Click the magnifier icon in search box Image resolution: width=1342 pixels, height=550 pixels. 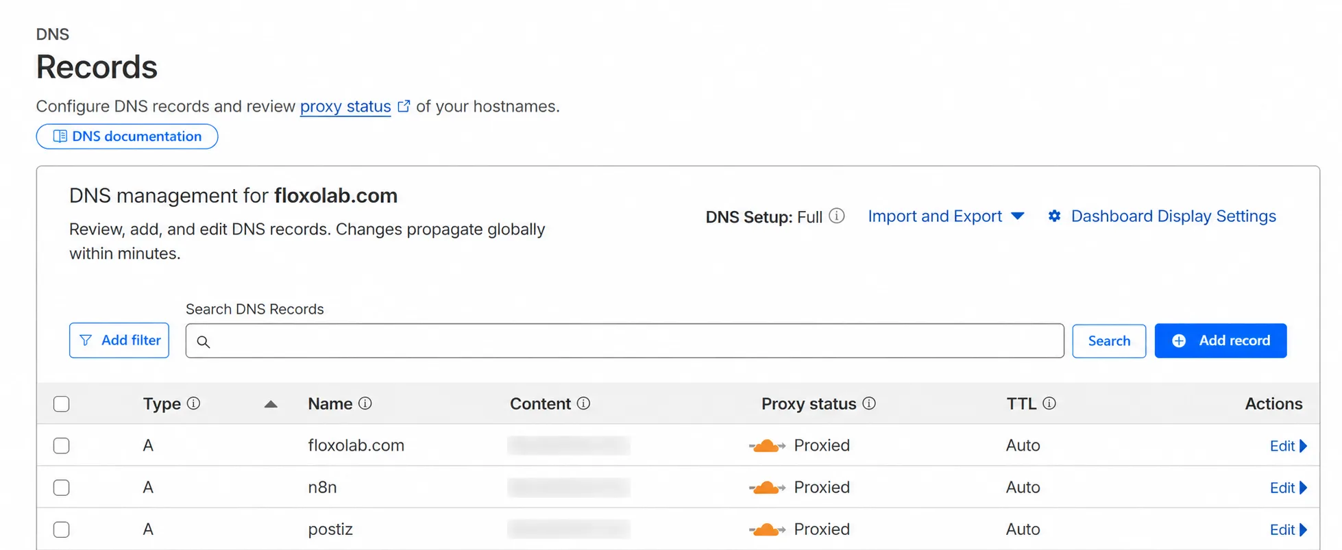[204, 342]
